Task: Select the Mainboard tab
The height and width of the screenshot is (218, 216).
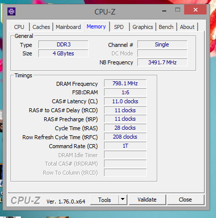Action: pos(68,27)
